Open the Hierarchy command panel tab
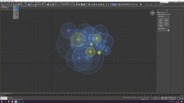Screen dimensions: 184x103 (x=163, y=11)
